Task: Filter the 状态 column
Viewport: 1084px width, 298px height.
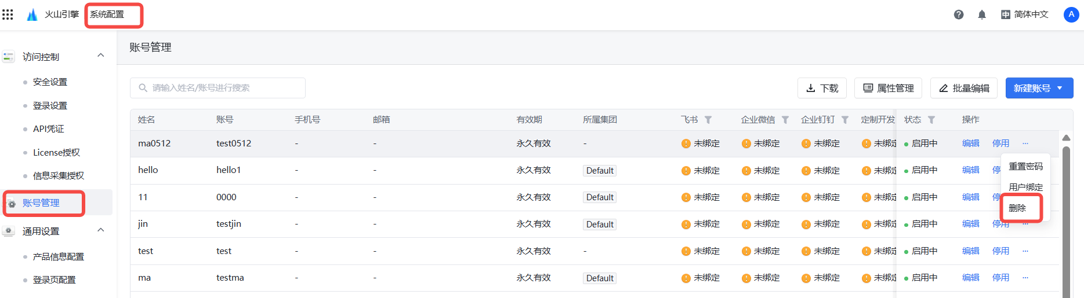Action: pyautogui.click(x=931, y=120)
